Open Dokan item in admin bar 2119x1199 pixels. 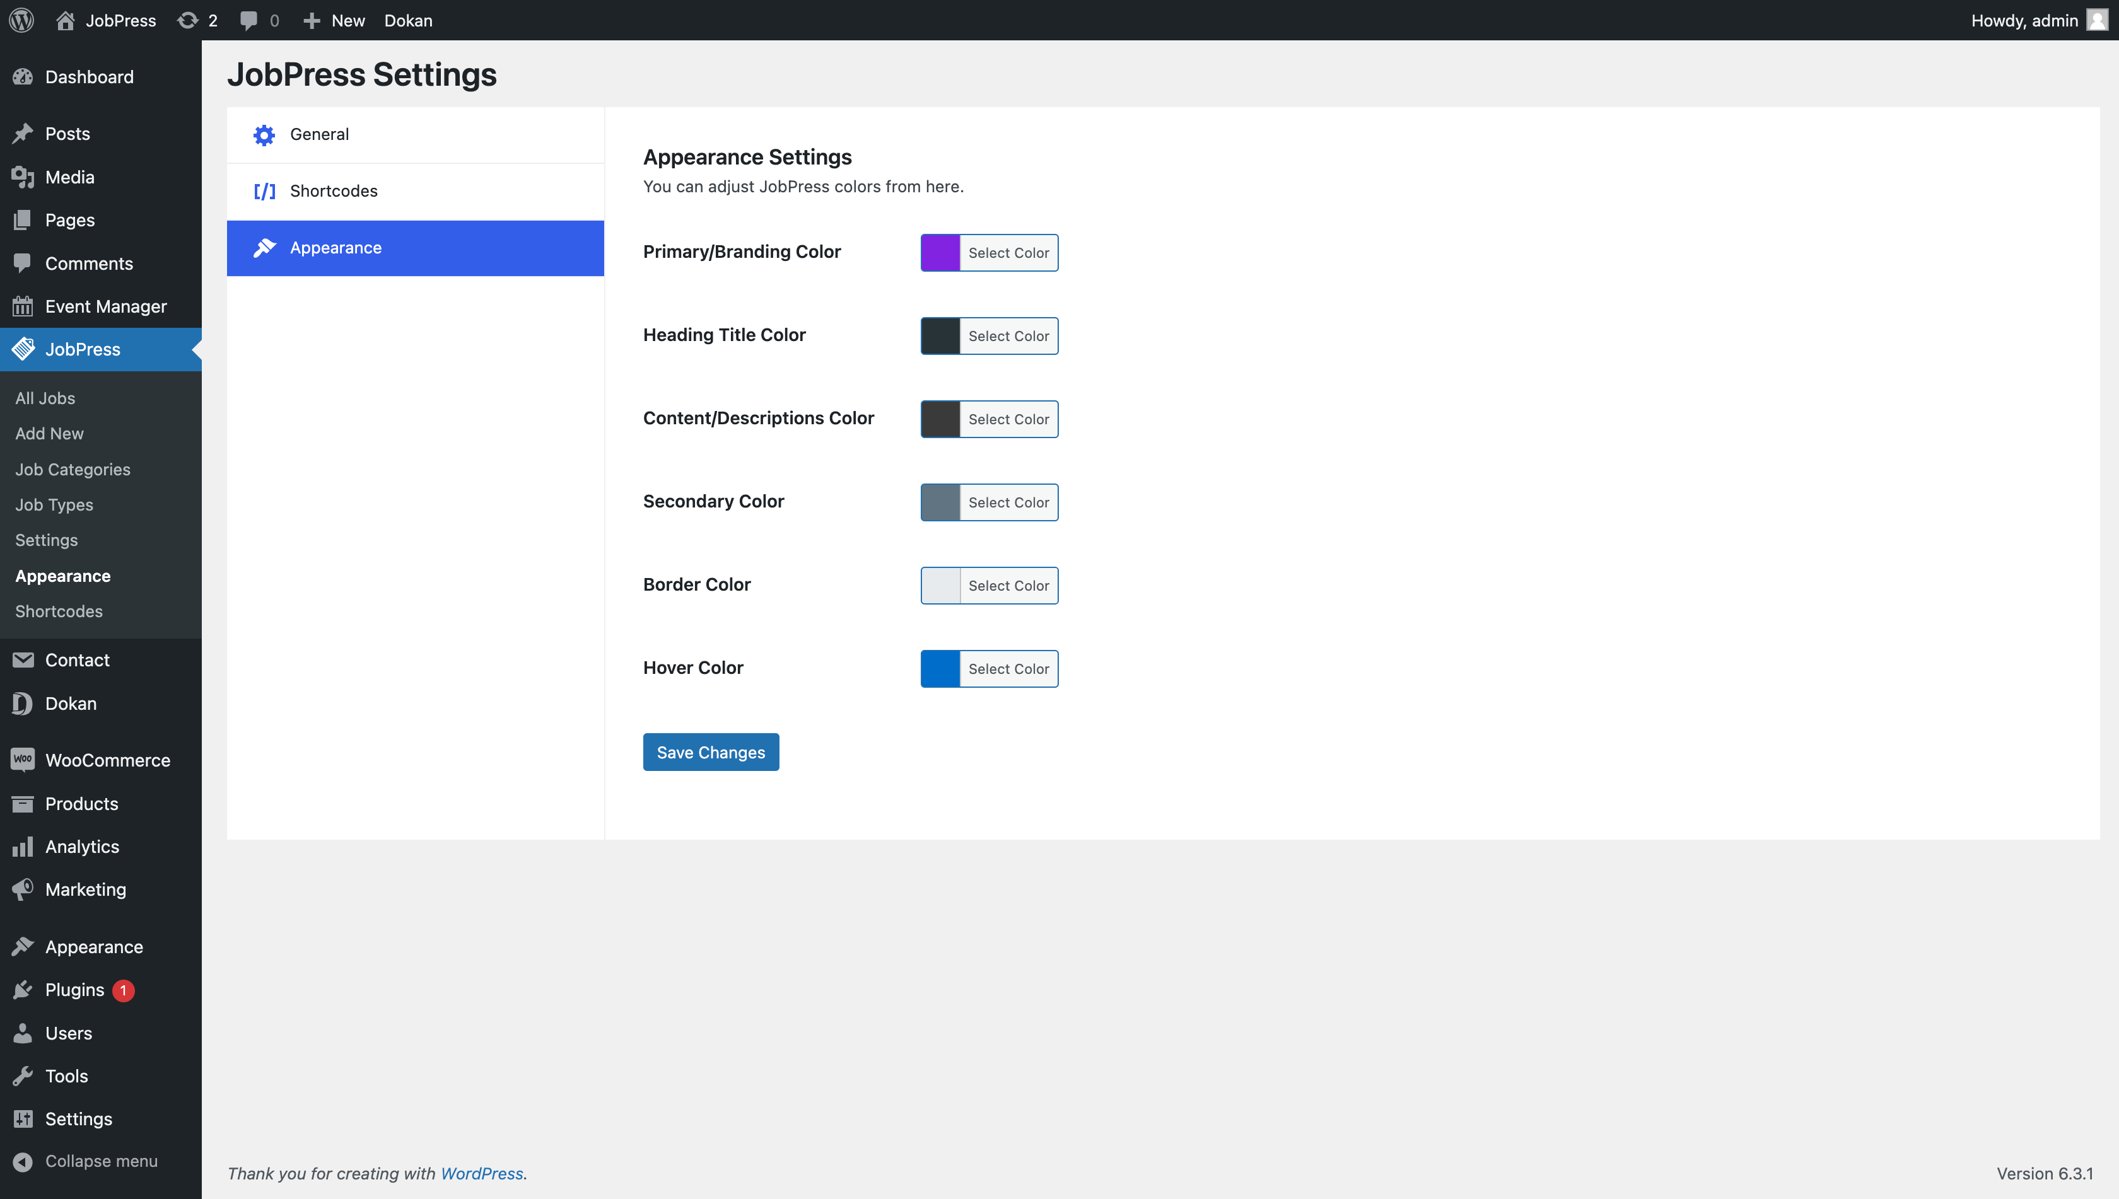coord(408,20)
